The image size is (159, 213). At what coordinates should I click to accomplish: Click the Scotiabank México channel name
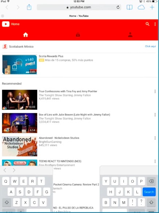point(21,46)
